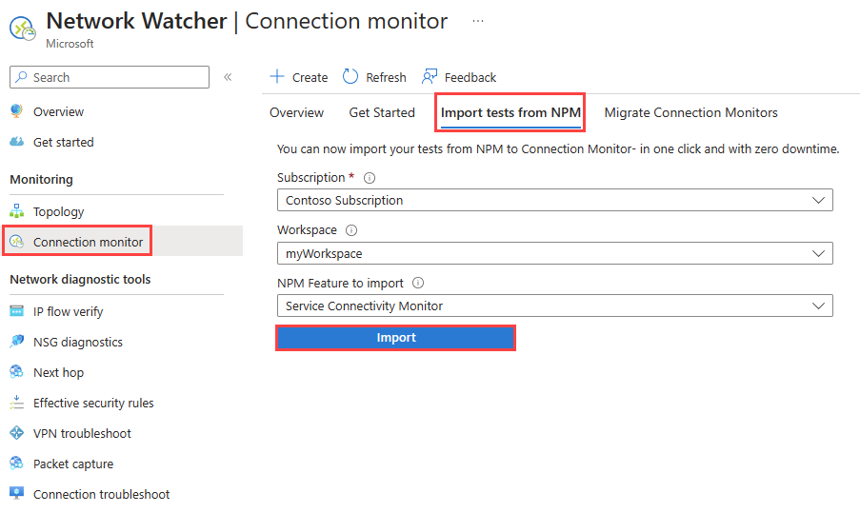Image resolution: width=860 pixels, height=513 pixels.
Task: Show NPM Feature to import info icon
Action: tap(418, 283)
